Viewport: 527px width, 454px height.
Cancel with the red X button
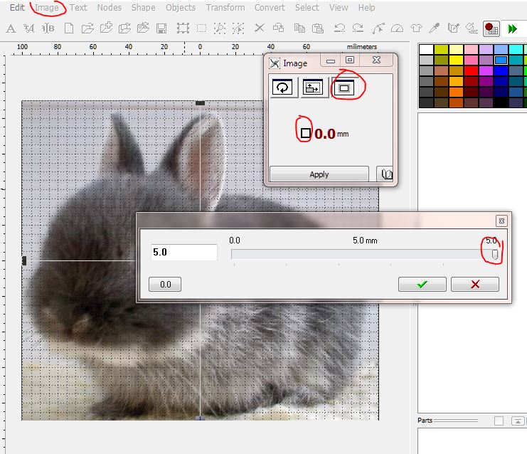pyautogui.click(x=475, y=284)
